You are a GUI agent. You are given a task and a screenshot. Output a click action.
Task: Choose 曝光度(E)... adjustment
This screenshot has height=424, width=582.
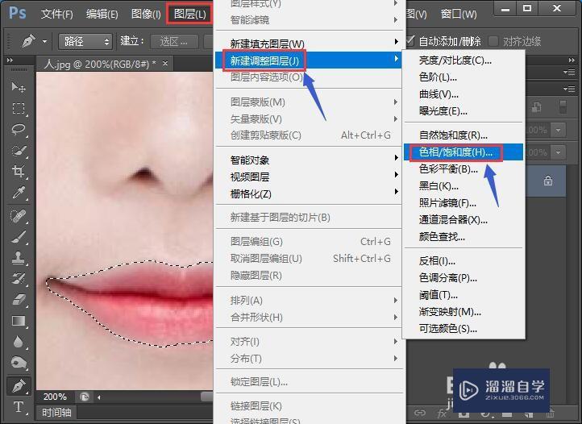[x=464, y=111]
